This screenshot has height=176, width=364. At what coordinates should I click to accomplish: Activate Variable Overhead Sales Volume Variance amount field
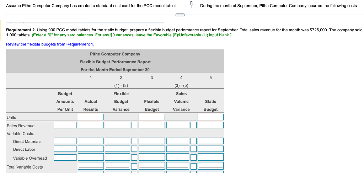pos(178,157)
